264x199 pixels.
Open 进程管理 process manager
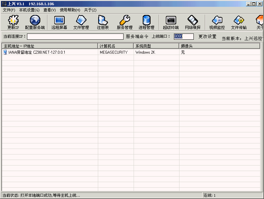pyautogui.click(x=146, y=22)
